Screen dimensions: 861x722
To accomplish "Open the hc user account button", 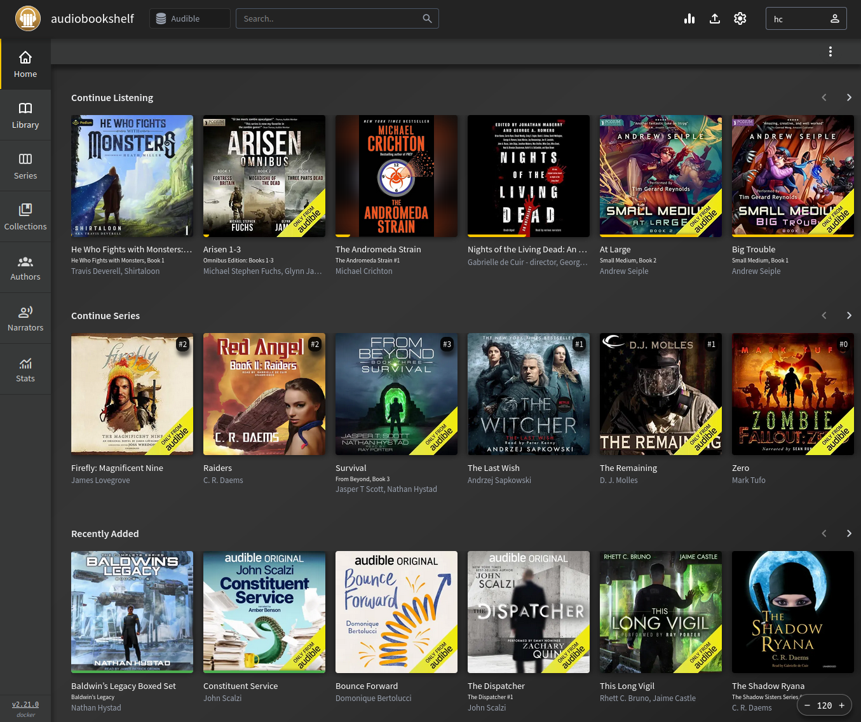I will [x=806, y=18].
